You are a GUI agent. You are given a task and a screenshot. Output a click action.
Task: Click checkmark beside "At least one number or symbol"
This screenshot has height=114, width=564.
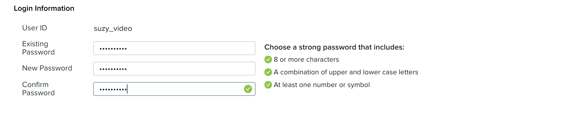(x=268, y=85)
